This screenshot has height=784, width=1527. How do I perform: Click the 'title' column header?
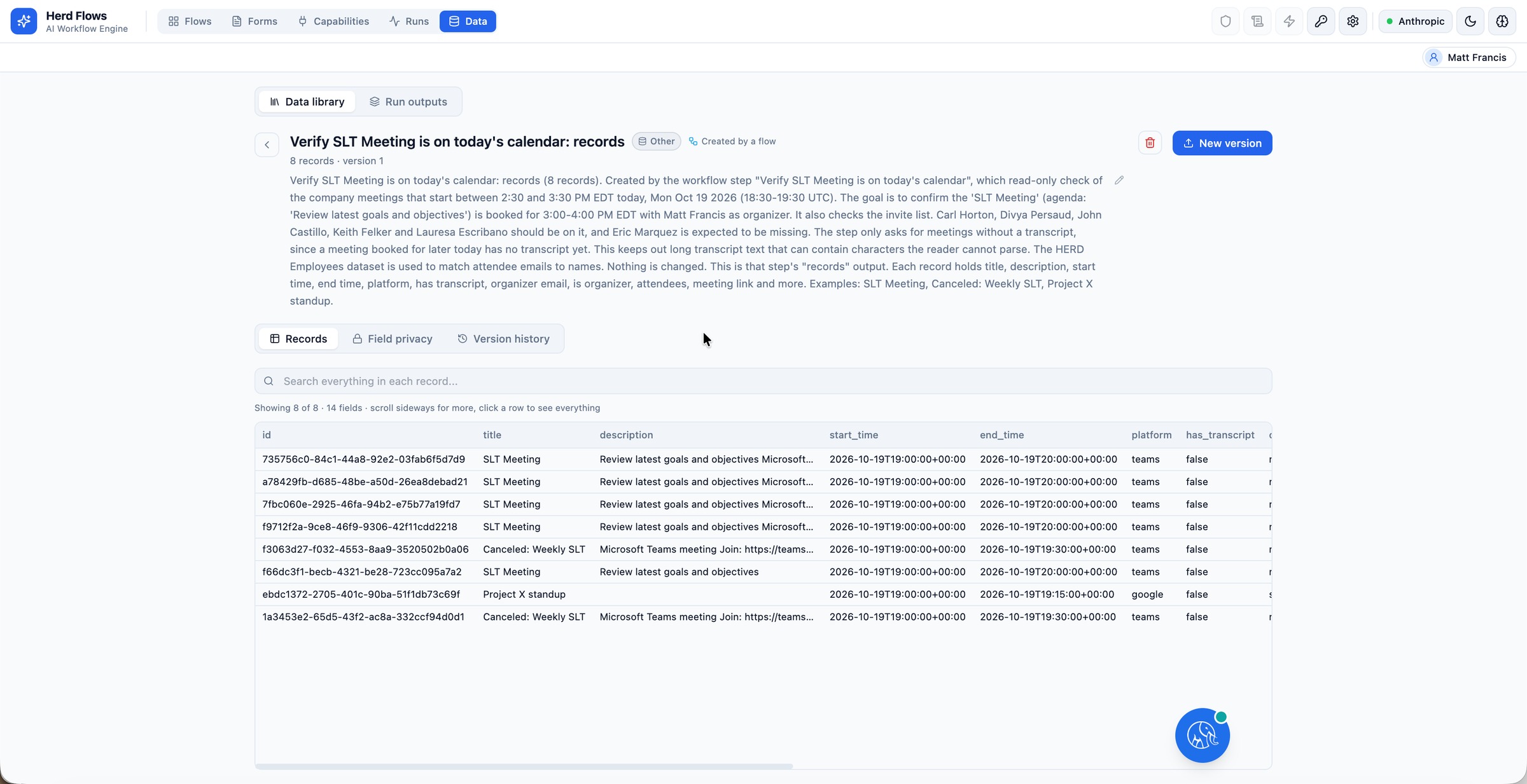[492, 435]
